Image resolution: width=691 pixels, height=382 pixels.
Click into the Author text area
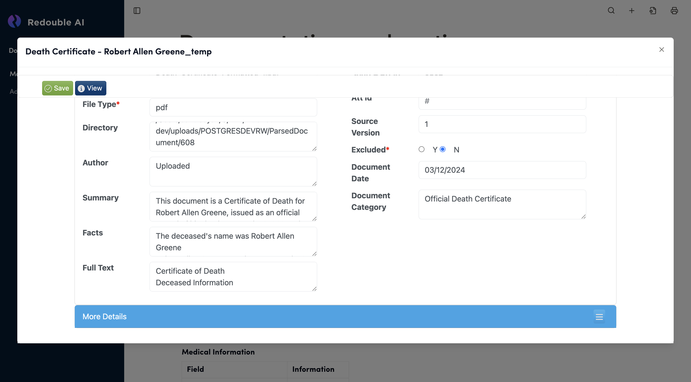233,172
